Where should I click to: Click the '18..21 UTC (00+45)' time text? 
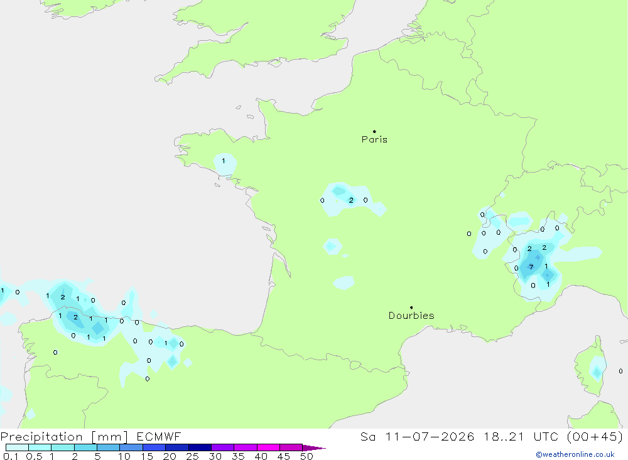click(x=553, y=436)
